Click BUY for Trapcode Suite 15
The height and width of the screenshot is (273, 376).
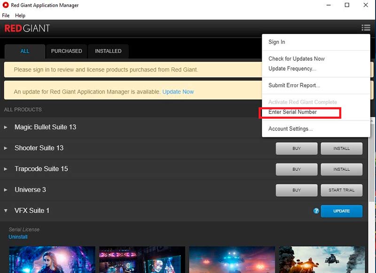(297, 169)
